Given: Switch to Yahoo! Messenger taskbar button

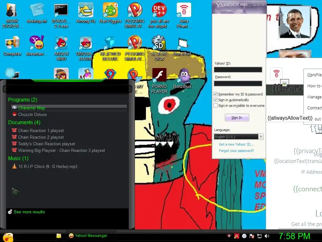Looking at the screenshot, I should pos(91,236).
